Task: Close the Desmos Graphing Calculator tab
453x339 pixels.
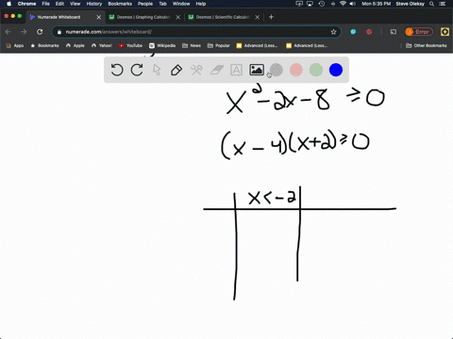Action: point(178,17)
